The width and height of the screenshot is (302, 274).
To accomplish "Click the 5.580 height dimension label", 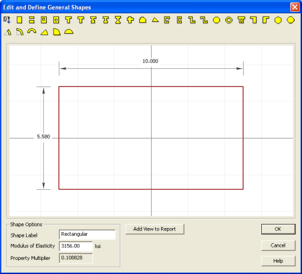I will [44, 137].
